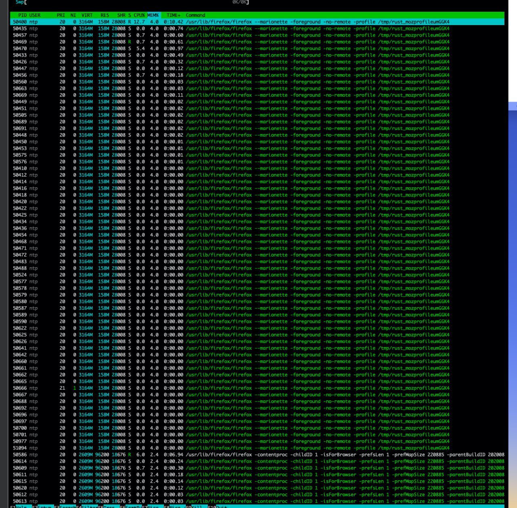Click the TIME+ column header
This screenshot has width=517, height=508.
174,15
